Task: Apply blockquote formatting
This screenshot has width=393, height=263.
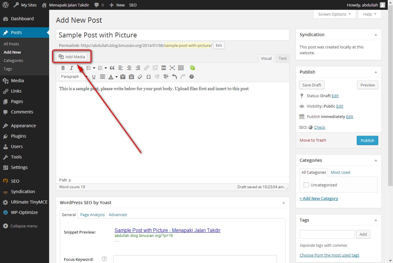Action: pos(112,68)
